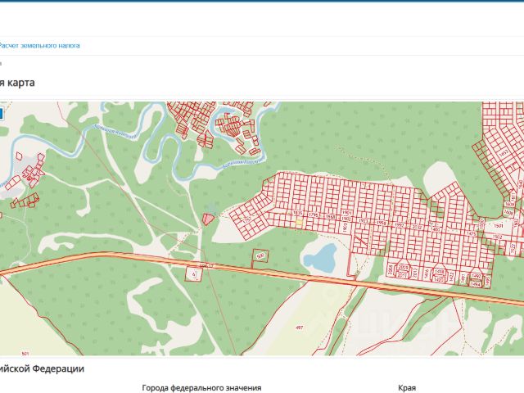Select the yellow highlighted parcel in the grid
The width and height of the screenshot is (524, 393).
pos(299,222)
